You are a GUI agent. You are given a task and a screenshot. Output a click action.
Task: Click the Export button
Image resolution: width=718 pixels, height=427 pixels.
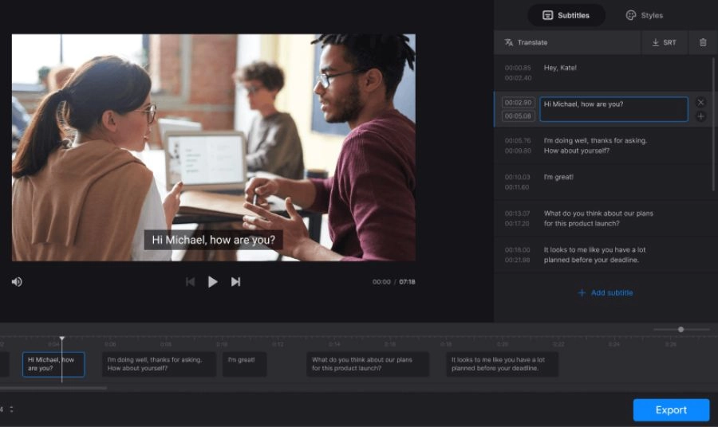click(671, 410)
